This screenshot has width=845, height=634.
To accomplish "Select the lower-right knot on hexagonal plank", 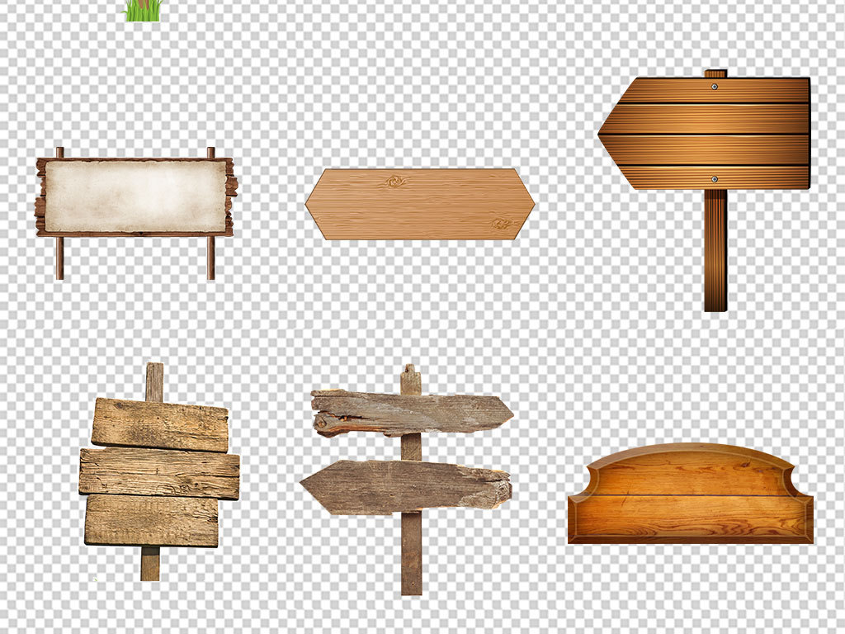I will click(500, 223).
